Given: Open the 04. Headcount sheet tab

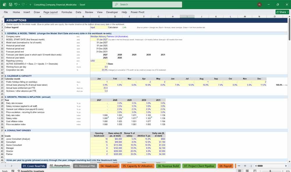Looking at the screenshot, I should pos(109,166).
